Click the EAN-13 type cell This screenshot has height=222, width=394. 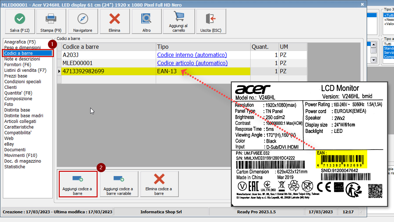click(x=203, y=72)
